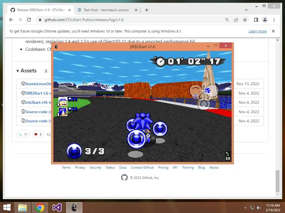The image size is (285, 213).
Task: Open Visual Studio from the taskbar
Action: 57,207
